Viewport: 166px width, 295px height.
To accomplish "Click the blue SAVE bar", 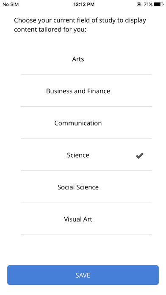I will pos(83,275).
